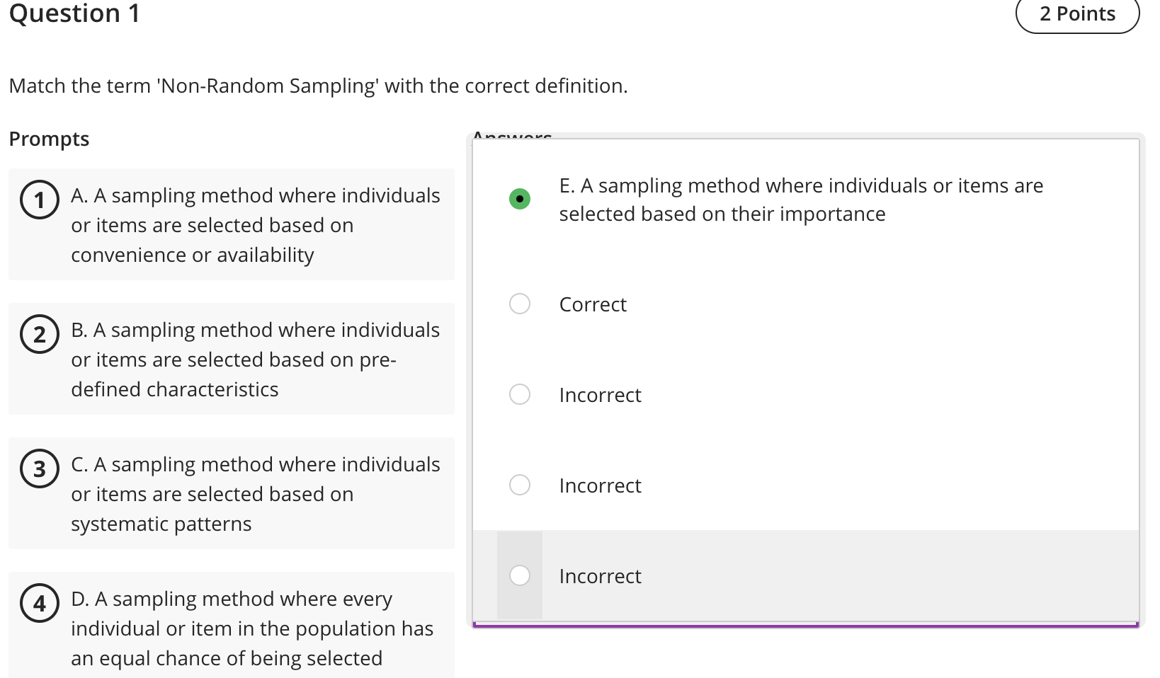Click the numbered circle for prompt 4
Screen dimensions: 1160x678
point(40,603)
